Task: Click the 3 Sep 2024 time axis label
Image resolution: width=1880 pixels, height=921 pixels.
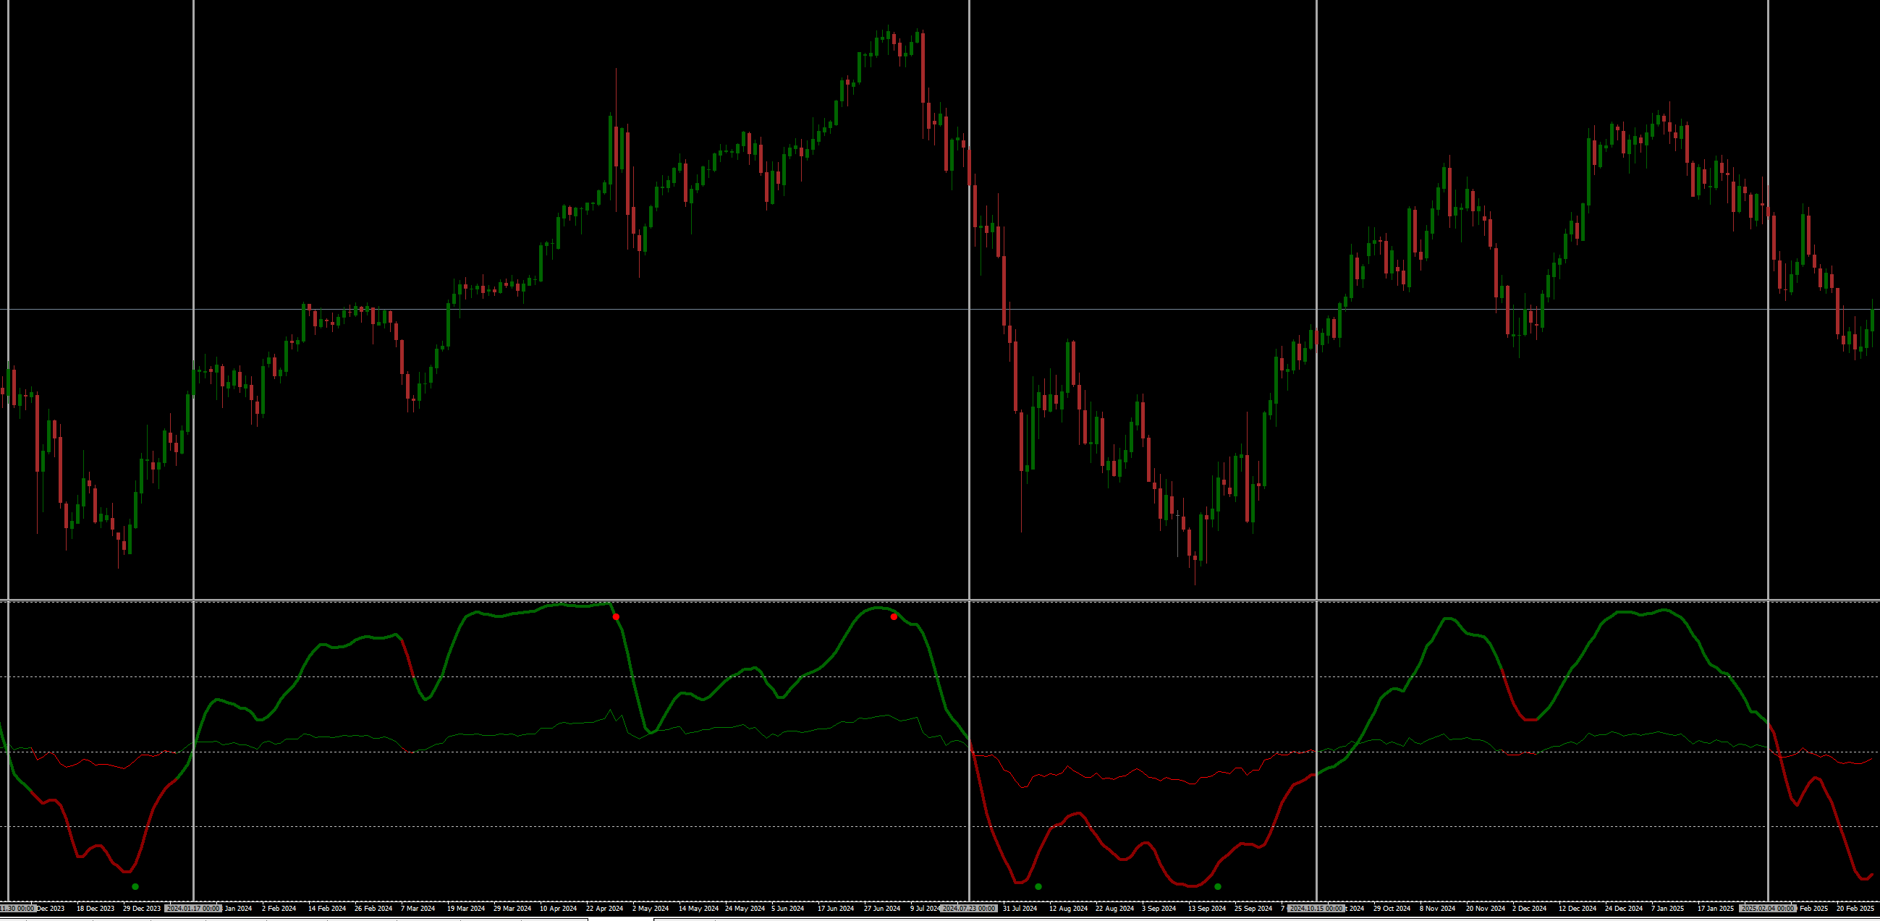Action: point(1159,909)
